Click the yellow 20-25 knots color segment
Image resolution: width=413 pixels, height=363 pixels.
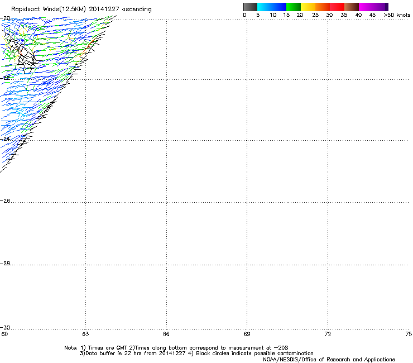[x=308, y=7]
